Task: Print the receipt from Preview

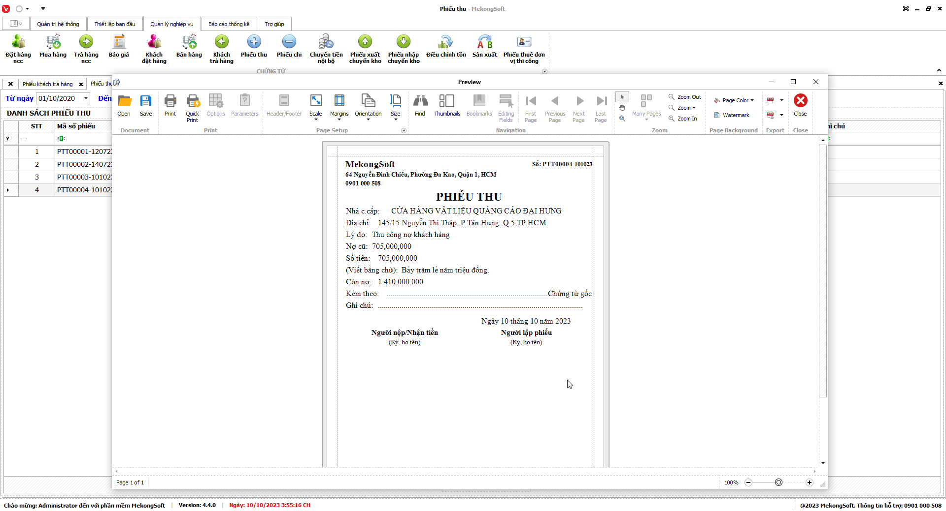Action: (x=170, y=105)
